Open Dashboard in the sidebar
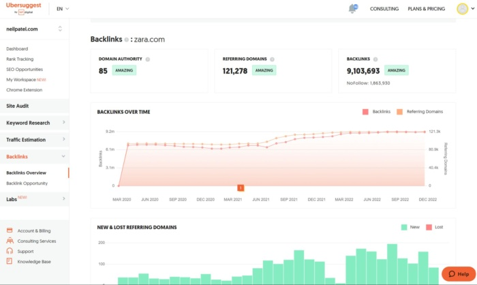The image size is (477, 285). click(17, 48)
